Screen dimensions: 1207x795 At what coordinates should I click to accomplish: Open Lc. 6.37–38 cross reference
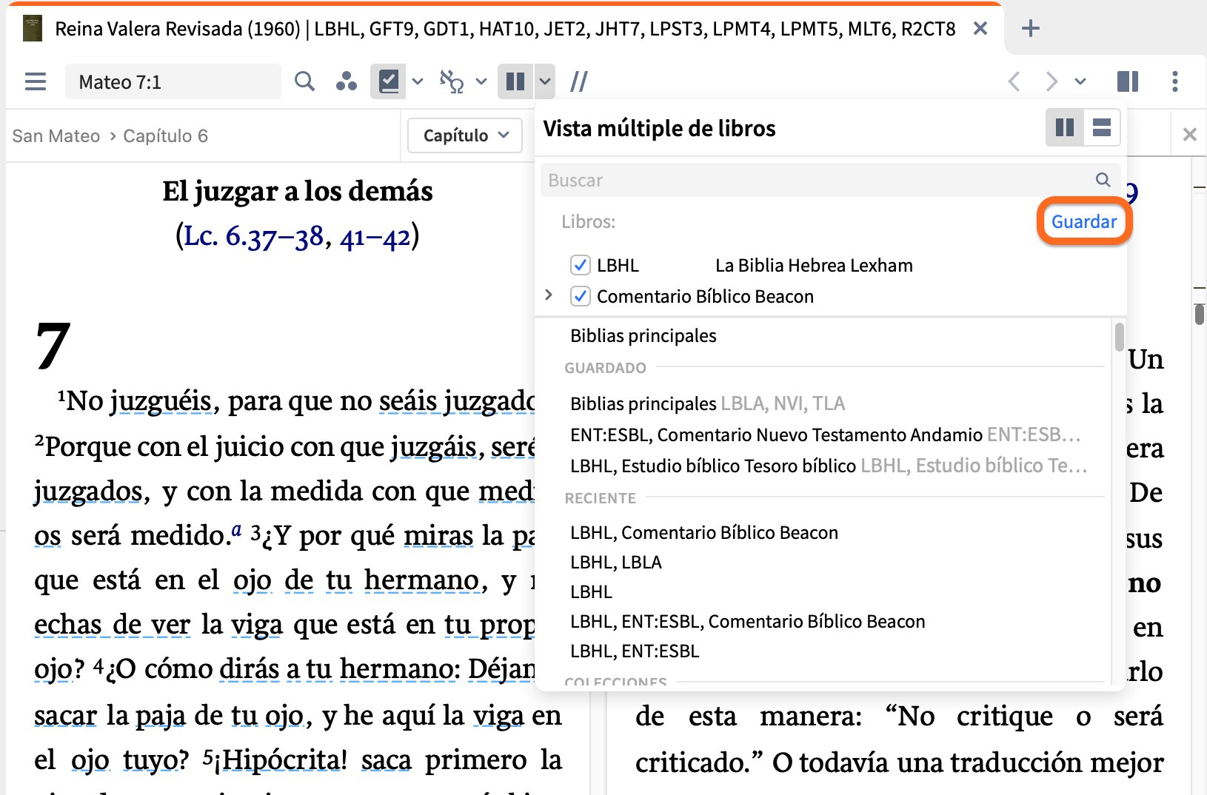click(254, 236)
